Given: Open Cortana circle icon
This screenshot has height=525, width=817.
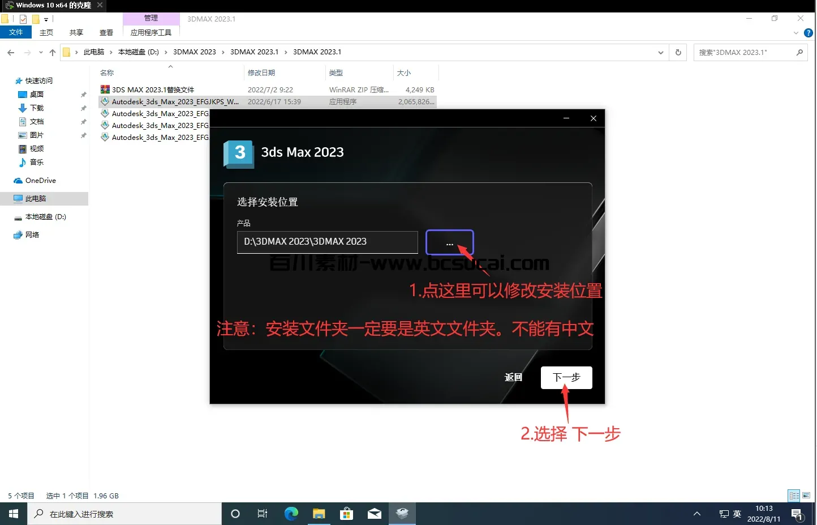Looking at the screenshot, I should (x=235, y=514).
